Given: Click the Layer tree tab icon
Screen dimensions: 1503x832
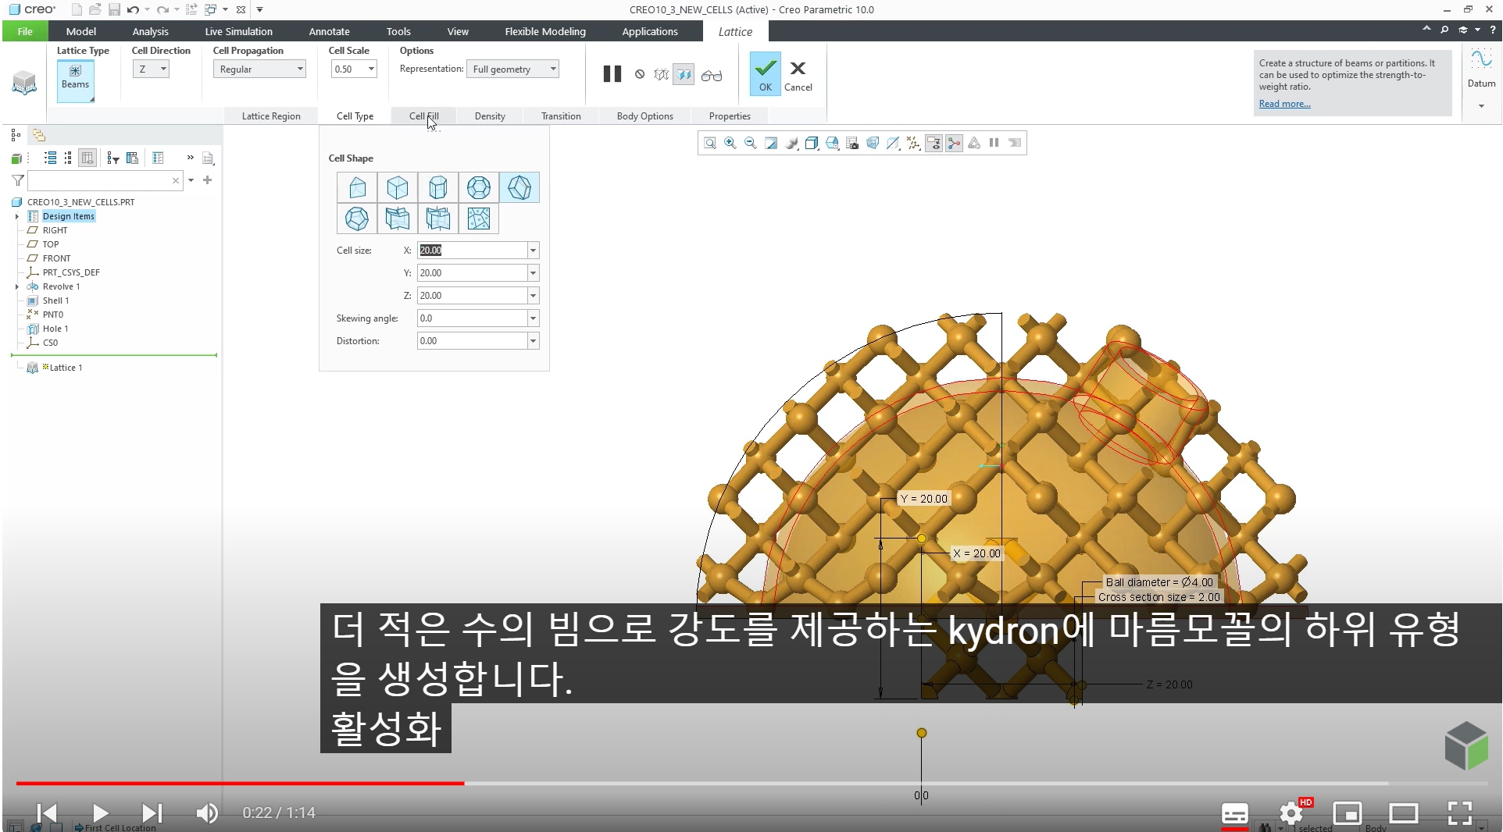Looking at the screenshot, I should pos(38,135).
